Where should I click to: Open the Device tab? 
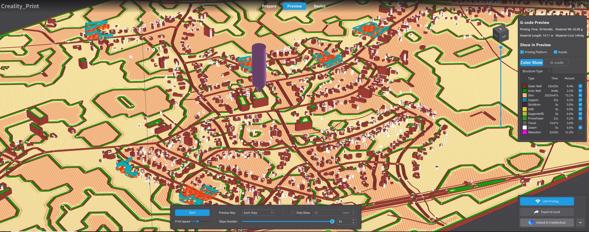320,6
